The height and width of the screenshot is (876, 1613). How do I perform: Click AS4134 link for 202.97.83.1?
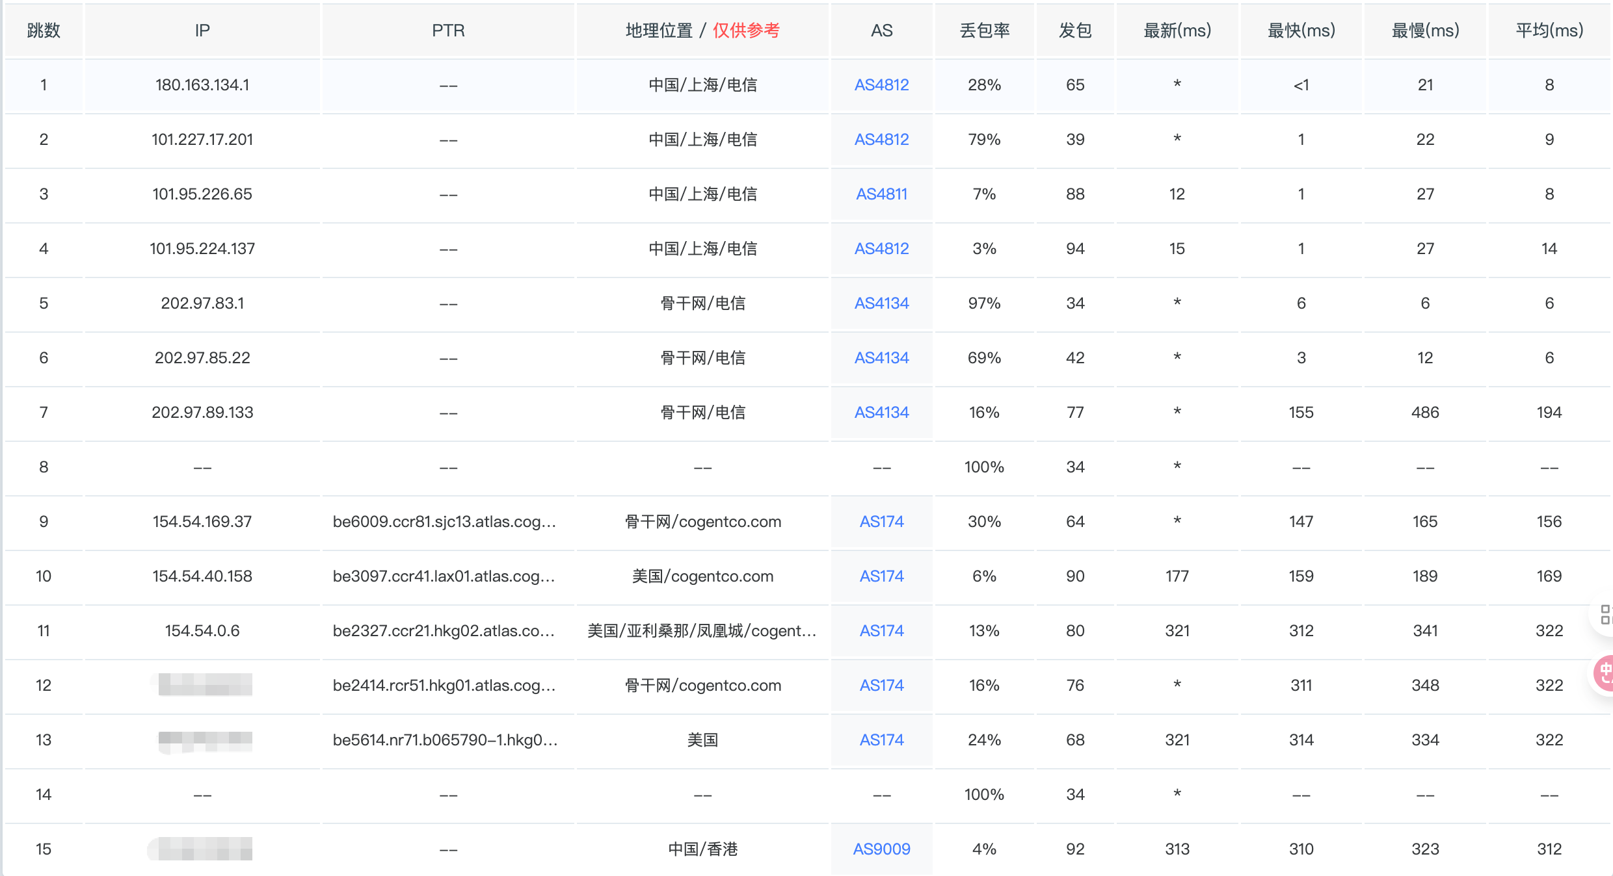tap(881, 303)
